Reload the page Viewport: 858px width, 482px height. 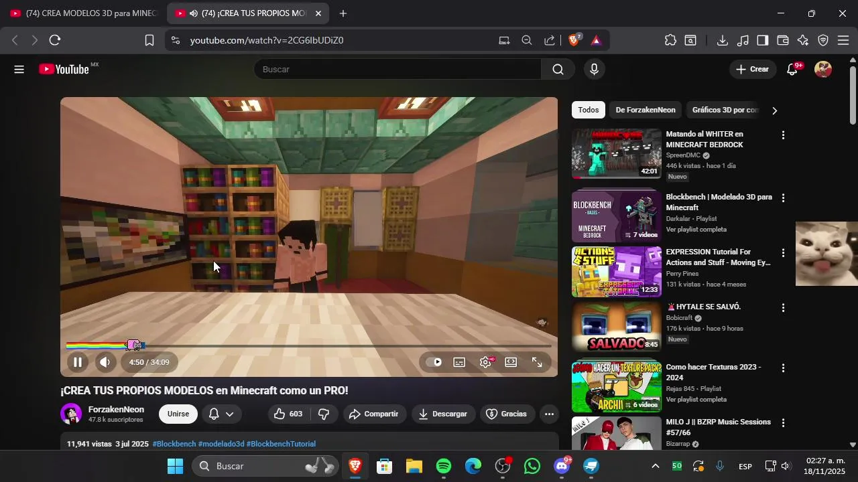pyautogui.click(x=55, y=40)
